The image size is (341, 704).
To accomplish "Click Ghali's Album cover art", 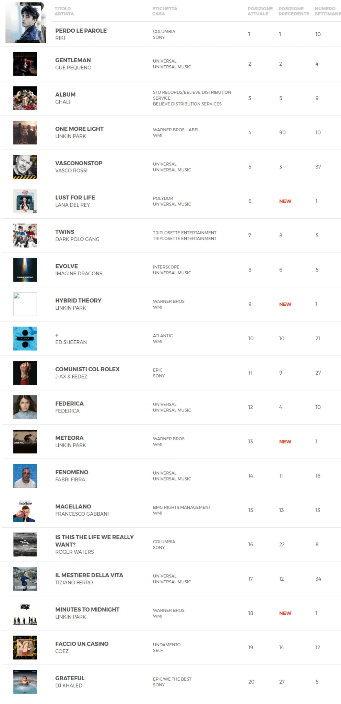I will (x=25, y=98).
